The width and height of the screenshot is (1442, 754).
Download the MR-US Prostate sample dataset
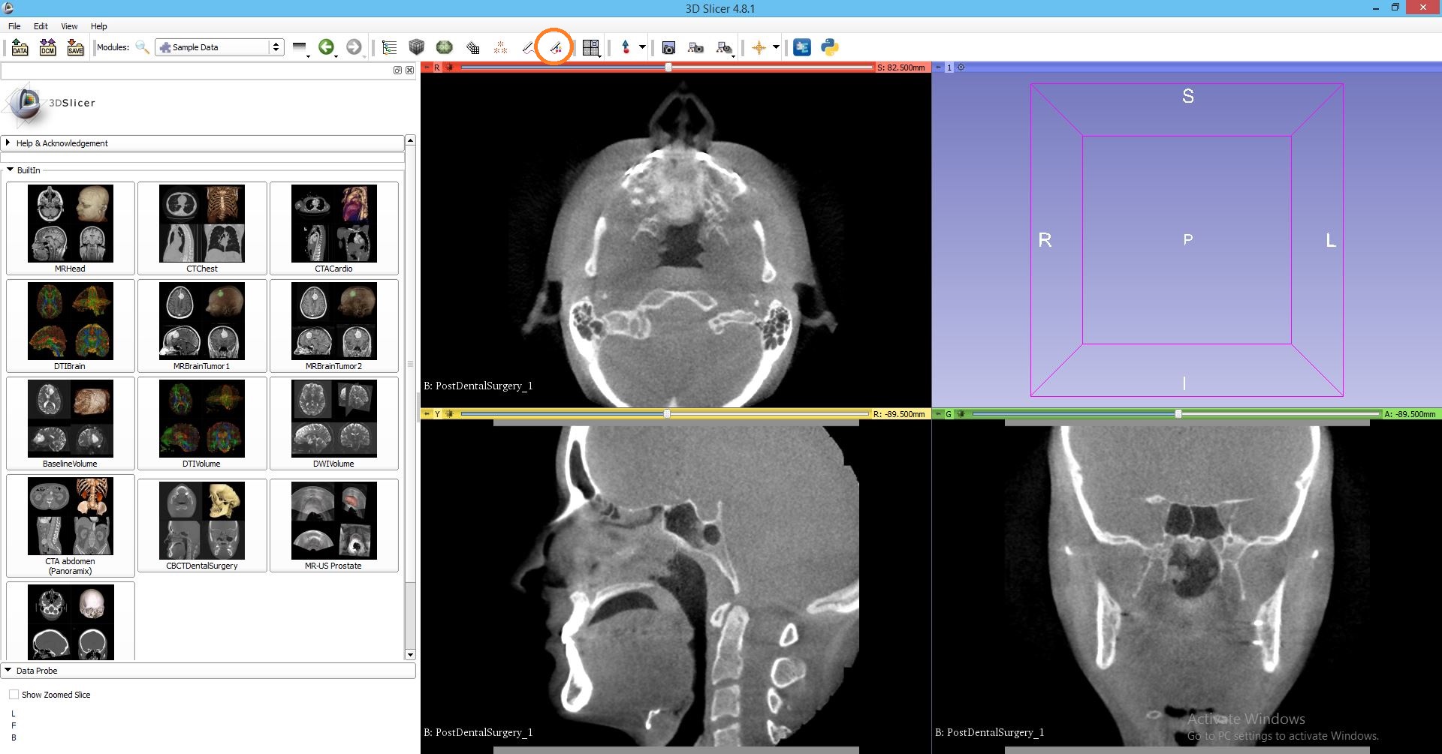[334, 525]
